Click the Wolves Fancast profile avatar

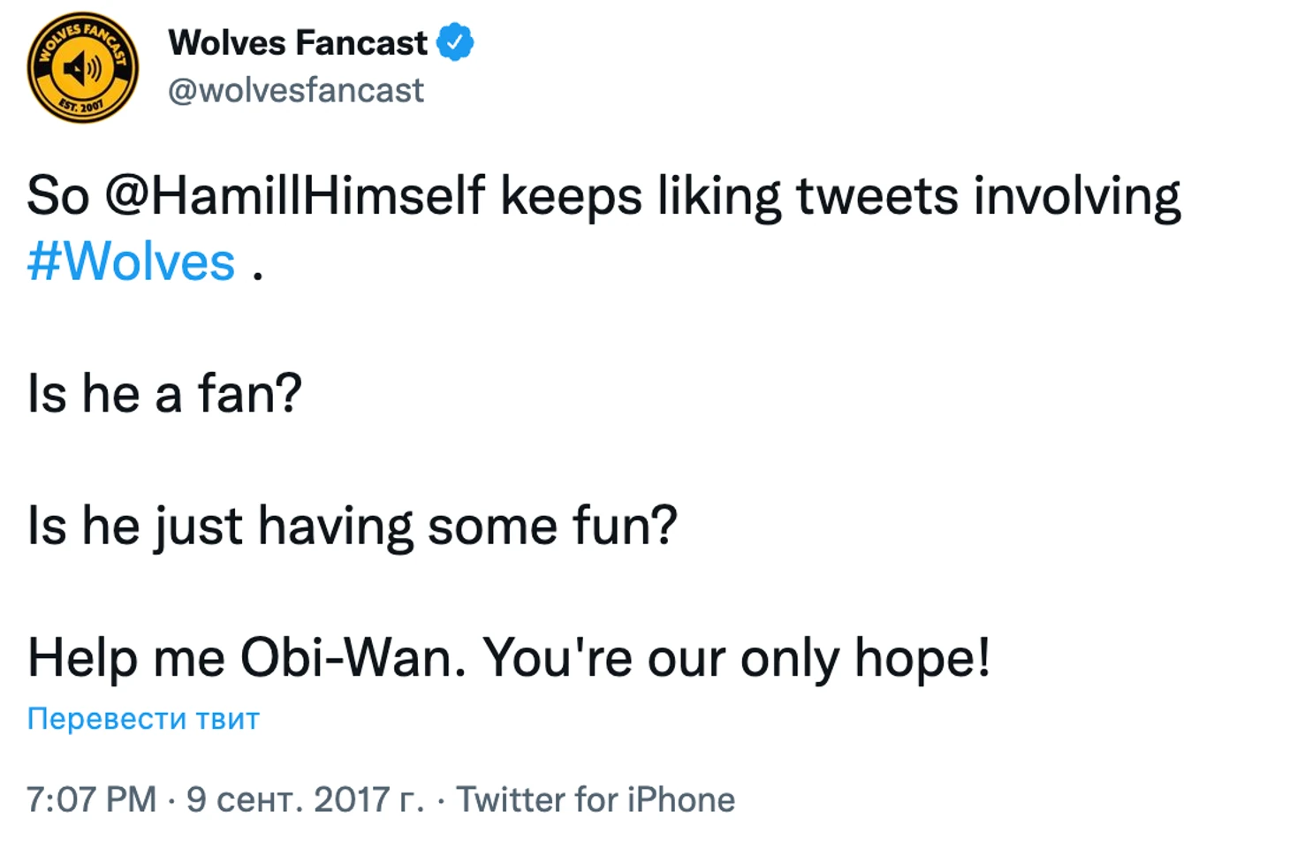(x=82, y=67)
